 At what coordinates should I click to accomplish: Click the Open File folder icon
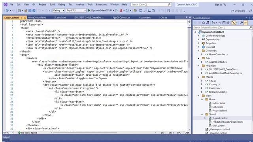pos(26,11)
